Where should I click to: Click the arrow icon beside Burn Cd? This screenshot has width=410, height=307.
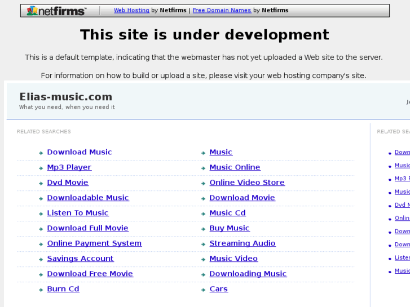(41, 290)
